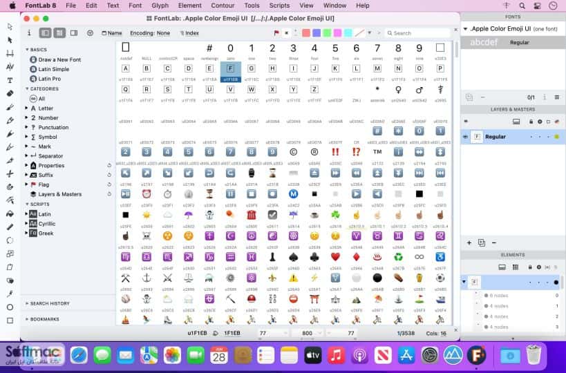This screenshot has width=566, height=373.
Task: Click the red flag filter icon
Action: point(276,33)
